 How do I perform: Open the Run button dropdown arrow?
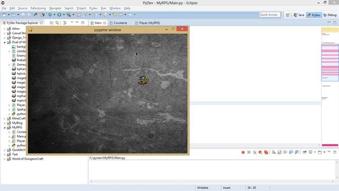[x=64, y=15]
